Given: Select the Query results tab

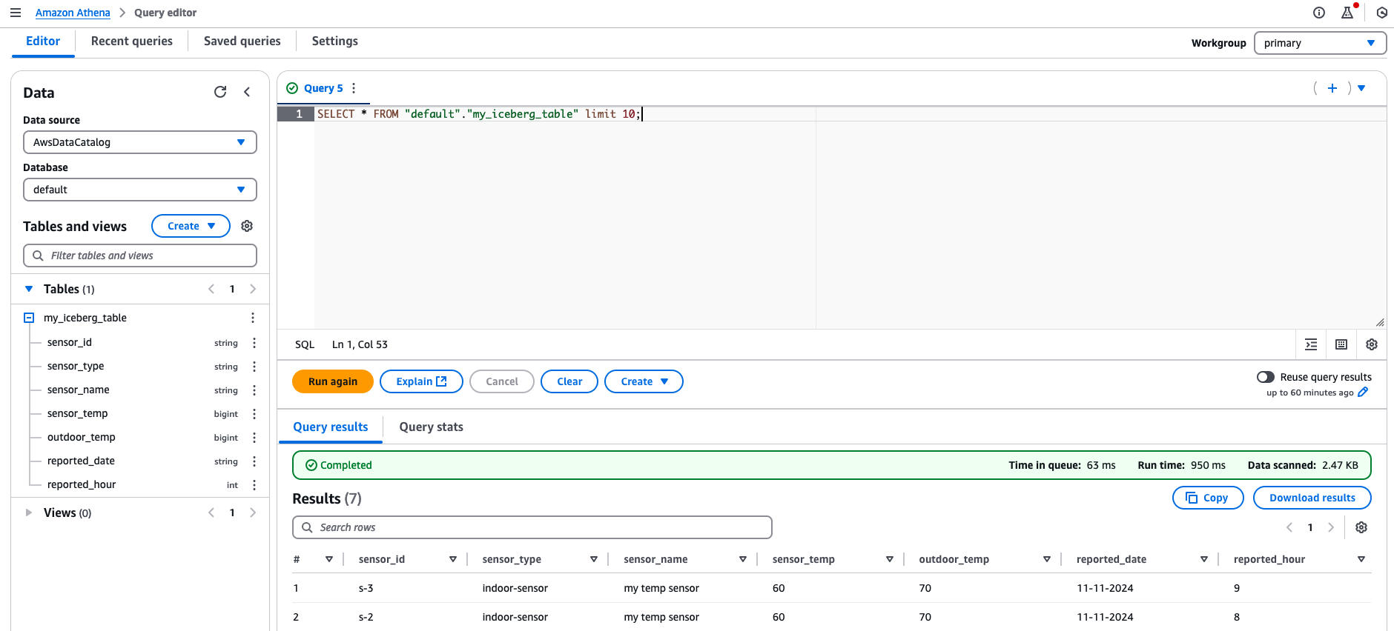Looking at the screenshot, I should pos(331,427).
